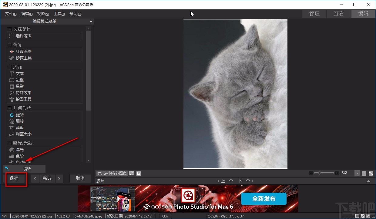This screenshot has width=376, height=219.
Task: Click the full screen icon below image
Action: tap(132, 173)
